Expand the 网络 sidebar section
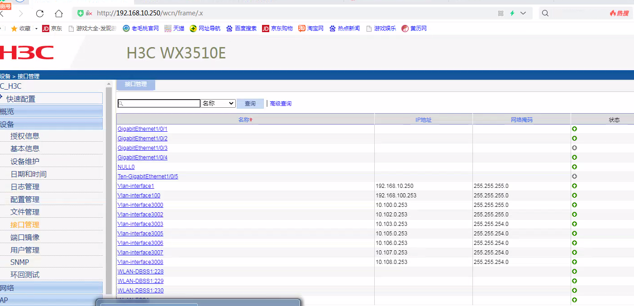 point(51,288)
